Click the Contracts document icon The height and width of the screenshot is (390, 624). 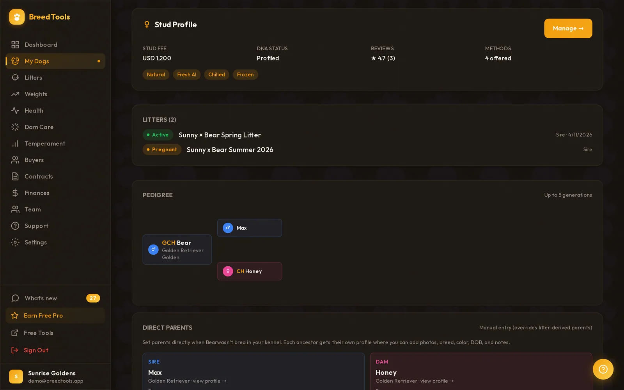point(15,176)
